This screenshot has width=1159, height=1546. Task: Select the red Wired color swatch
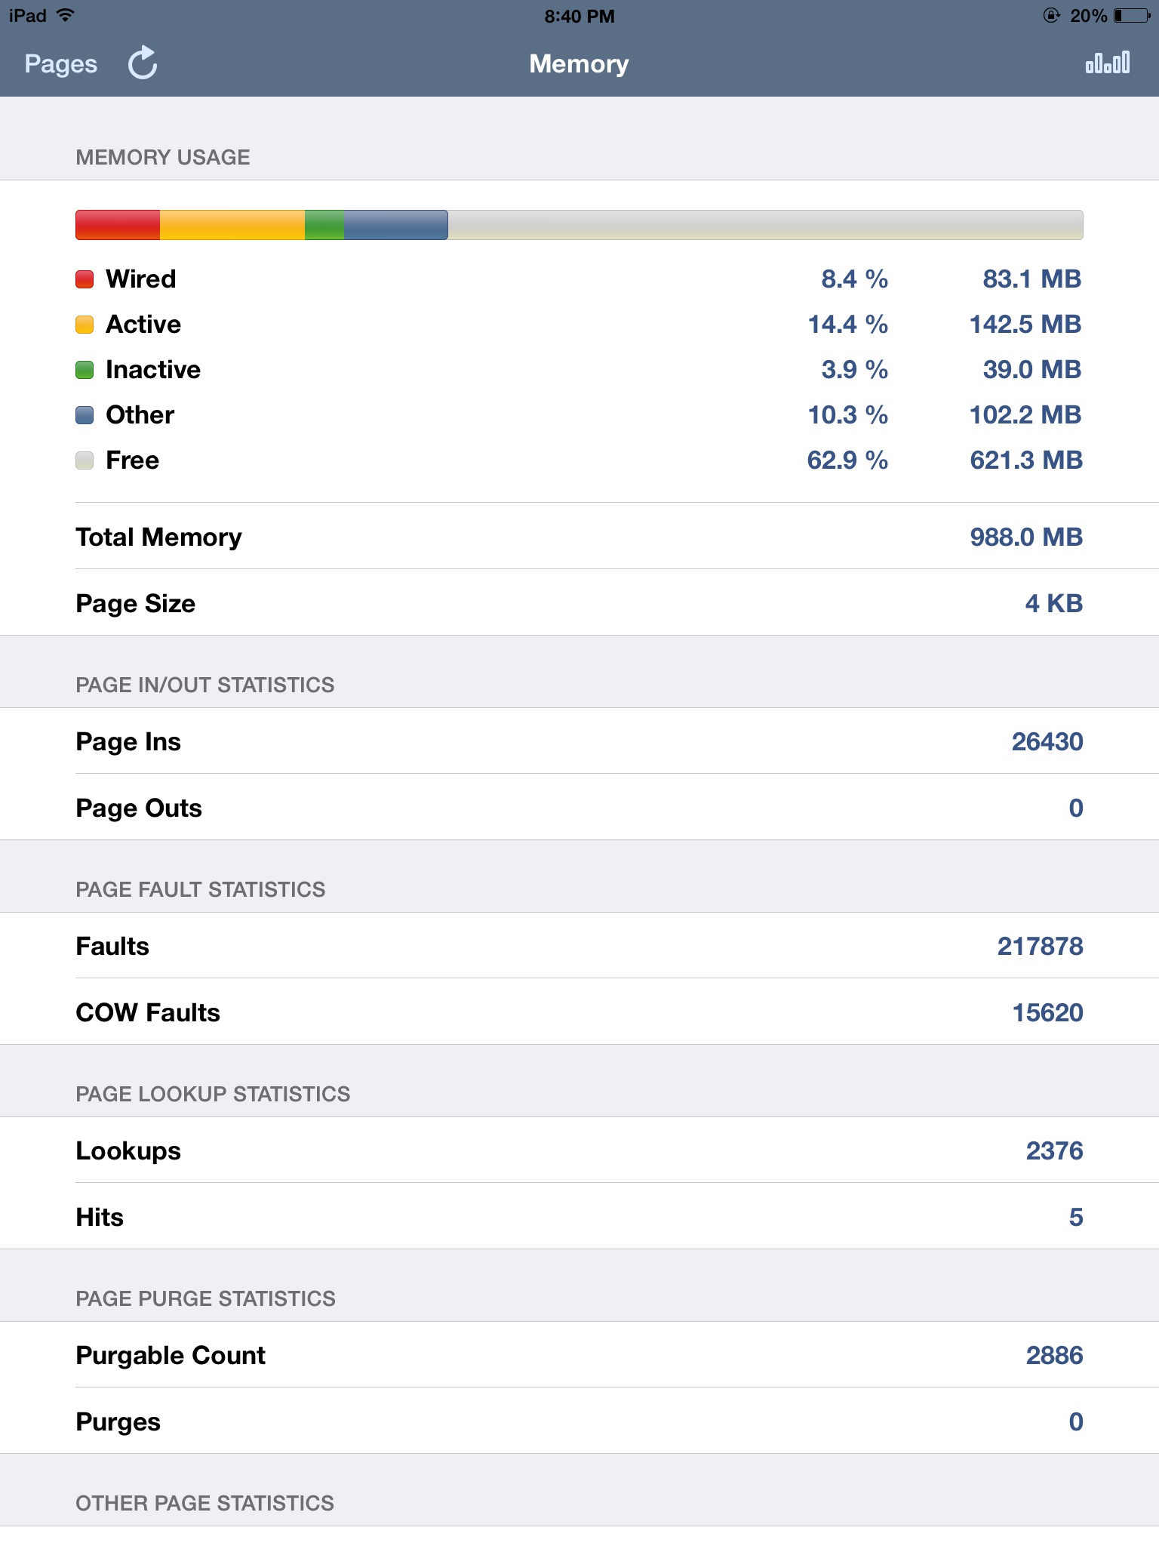point(85,279)
